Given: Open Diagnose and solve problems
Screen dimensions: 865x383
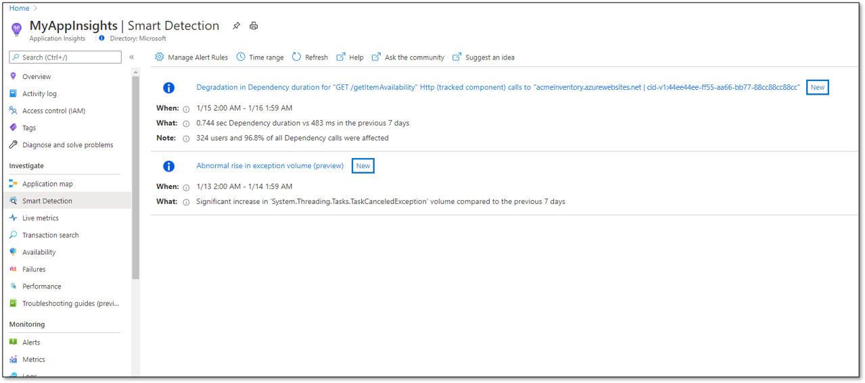Looking at the screenshot, I should click(x=66, y=145).
